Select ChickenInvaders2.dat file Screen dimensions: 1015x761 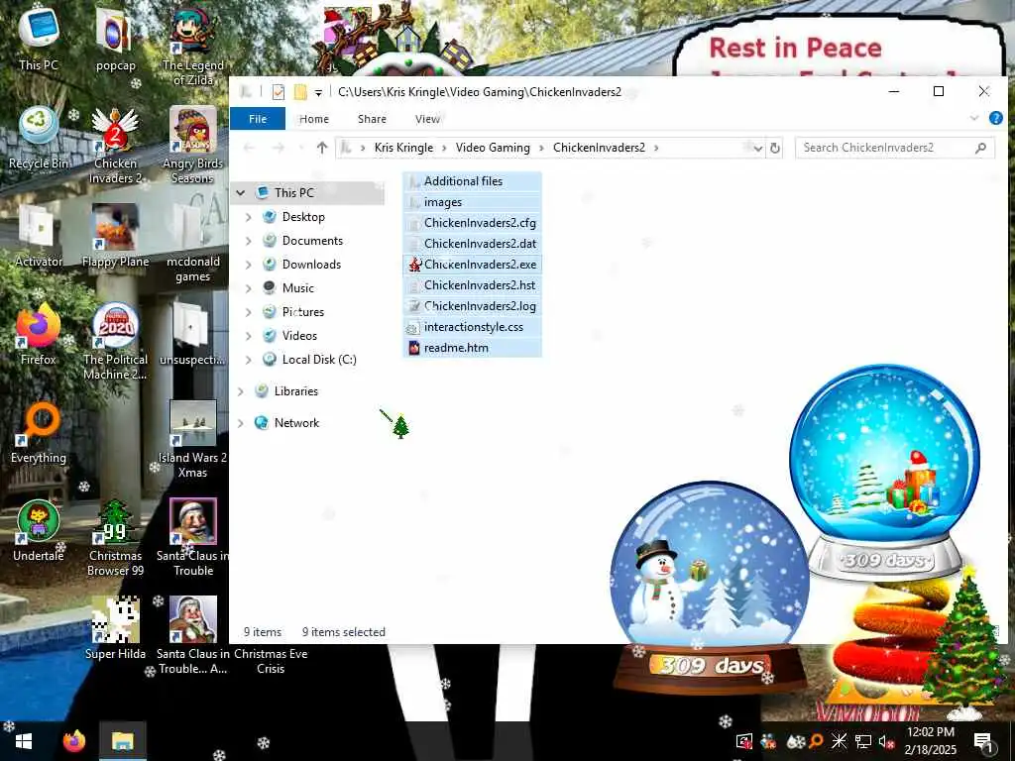coord(472,244)
